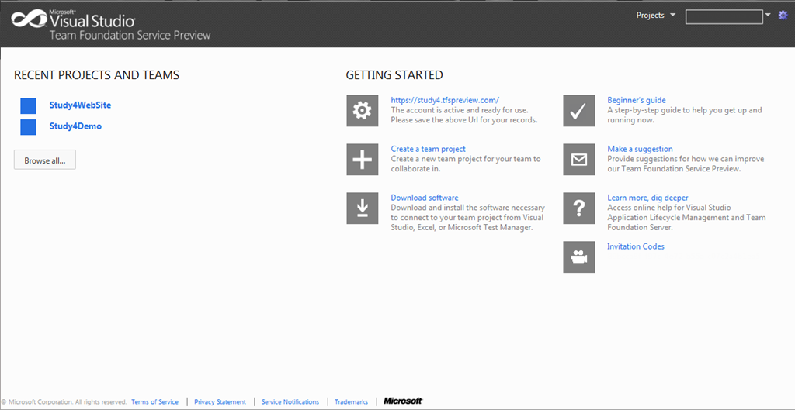Click the Make a suggestion link
795x410 pixels.
click(x=640, y=149)
